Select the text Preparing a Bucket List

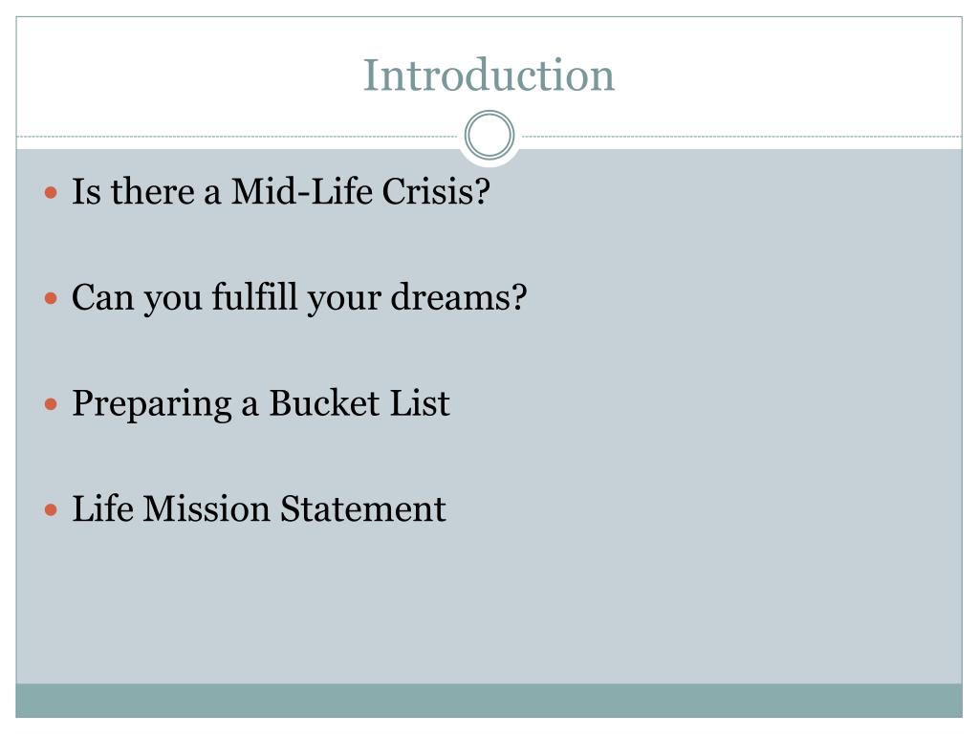[x=261, y=404]
